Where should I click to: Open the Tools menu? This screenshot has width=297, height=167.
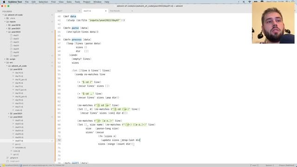pos(77,2)
